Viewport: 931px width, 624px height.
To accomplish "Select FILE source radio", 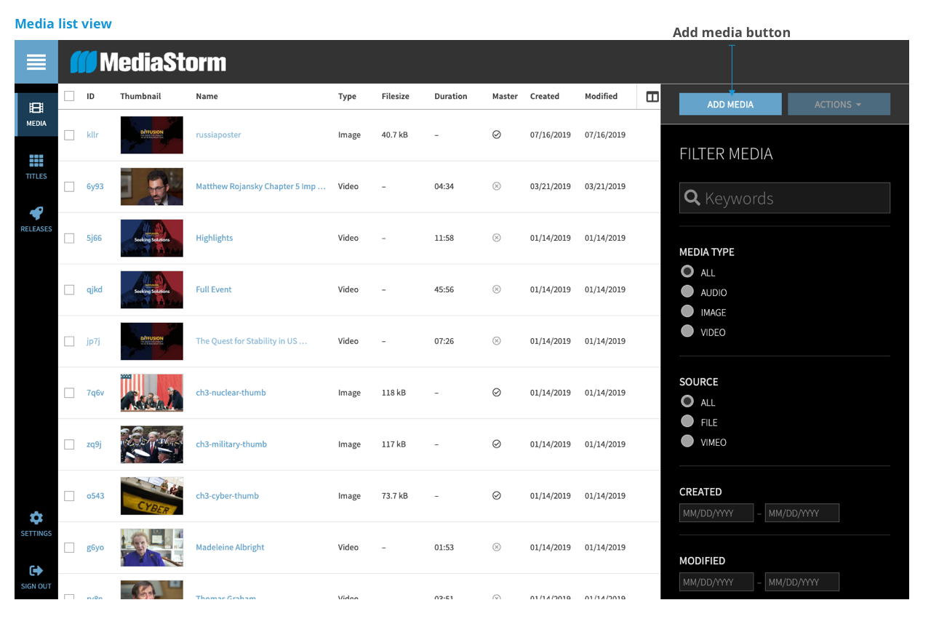I will (687, 421).
